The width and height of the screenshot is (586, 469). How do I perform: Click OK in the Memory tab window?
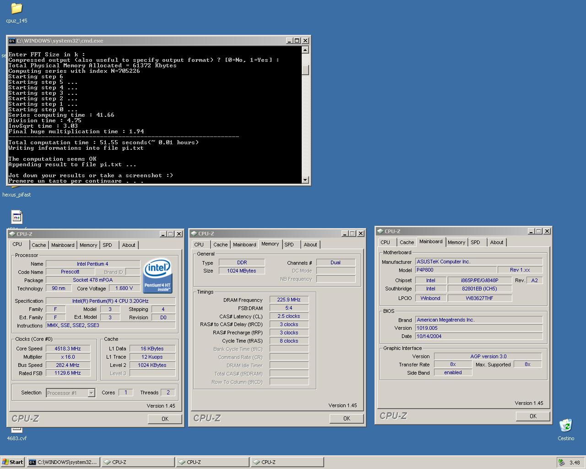coord(347,418)
